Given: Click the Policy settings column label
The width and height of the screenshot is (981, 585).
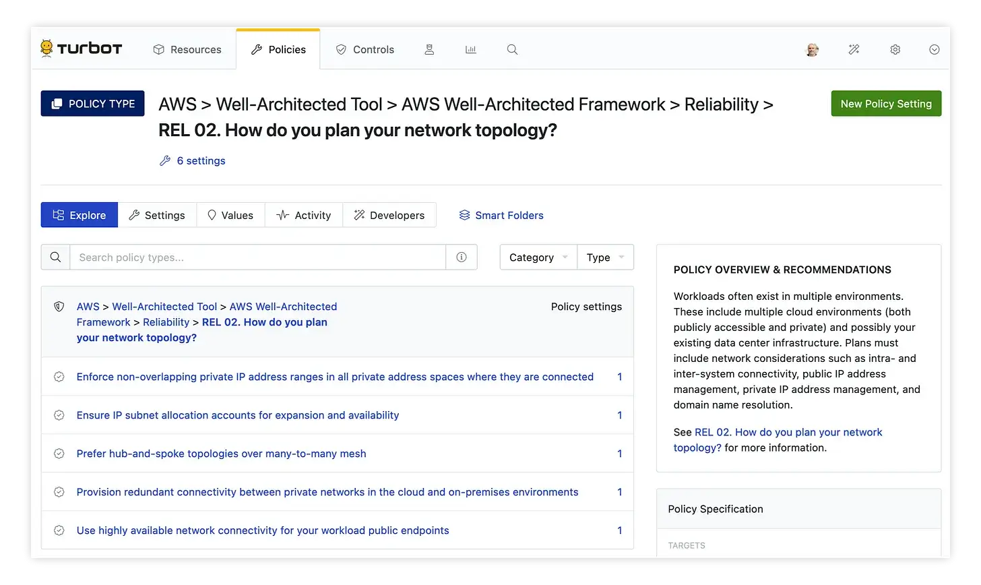Looking at the screenshot, I should click(x=586, y=307).
